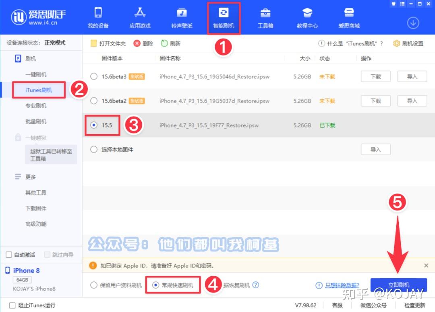
Task: Click the V7.98.62 version text
Action: (305, 305)
